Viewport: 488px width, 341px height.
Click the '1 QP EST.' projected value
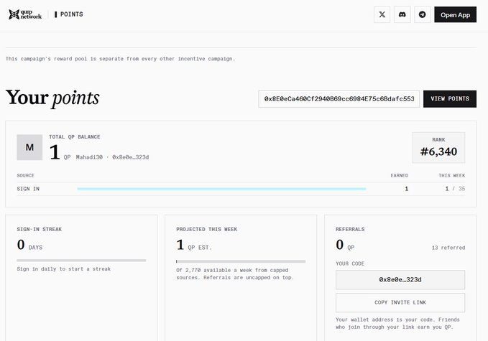[194, 246]
